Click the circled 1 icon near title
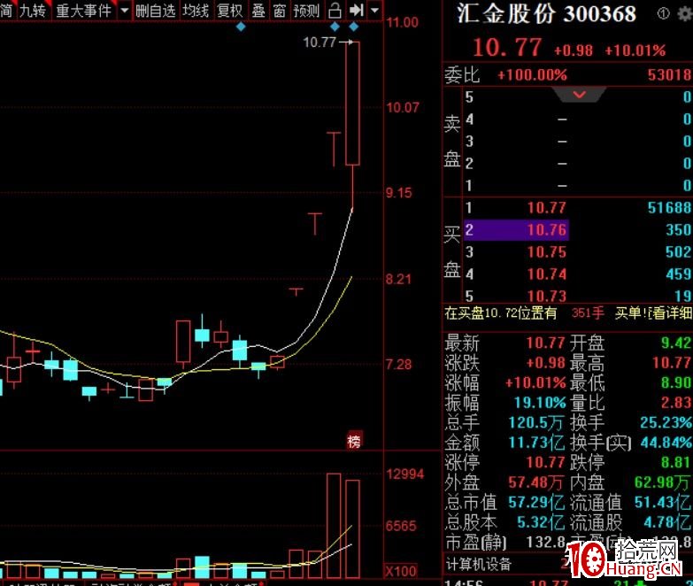The image size is (693, 586). coord(663,14)
